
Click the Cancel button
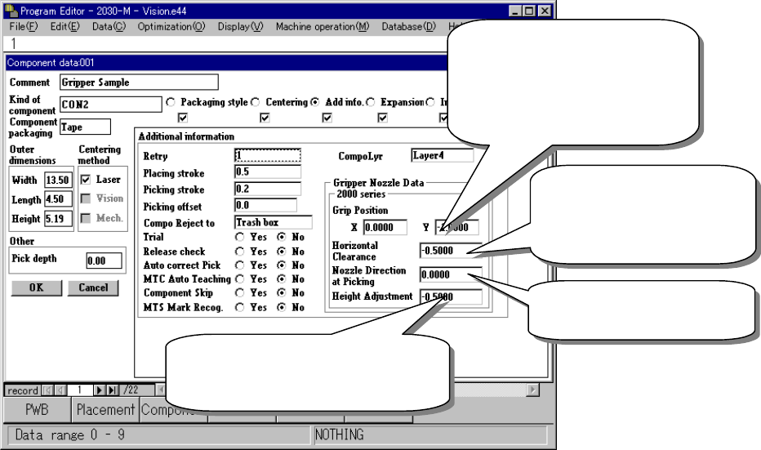coord(93,287)
